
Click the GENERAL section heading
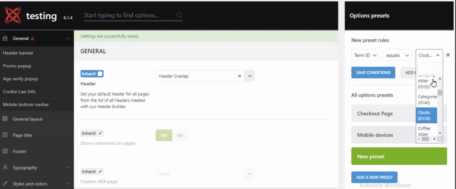coord(93,51)
